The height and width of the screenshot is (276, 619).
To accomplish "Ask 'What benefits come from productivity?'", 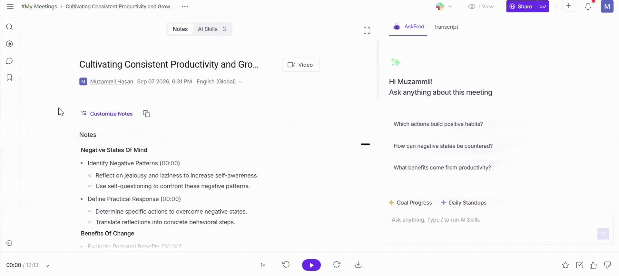I will pos(442,168).
